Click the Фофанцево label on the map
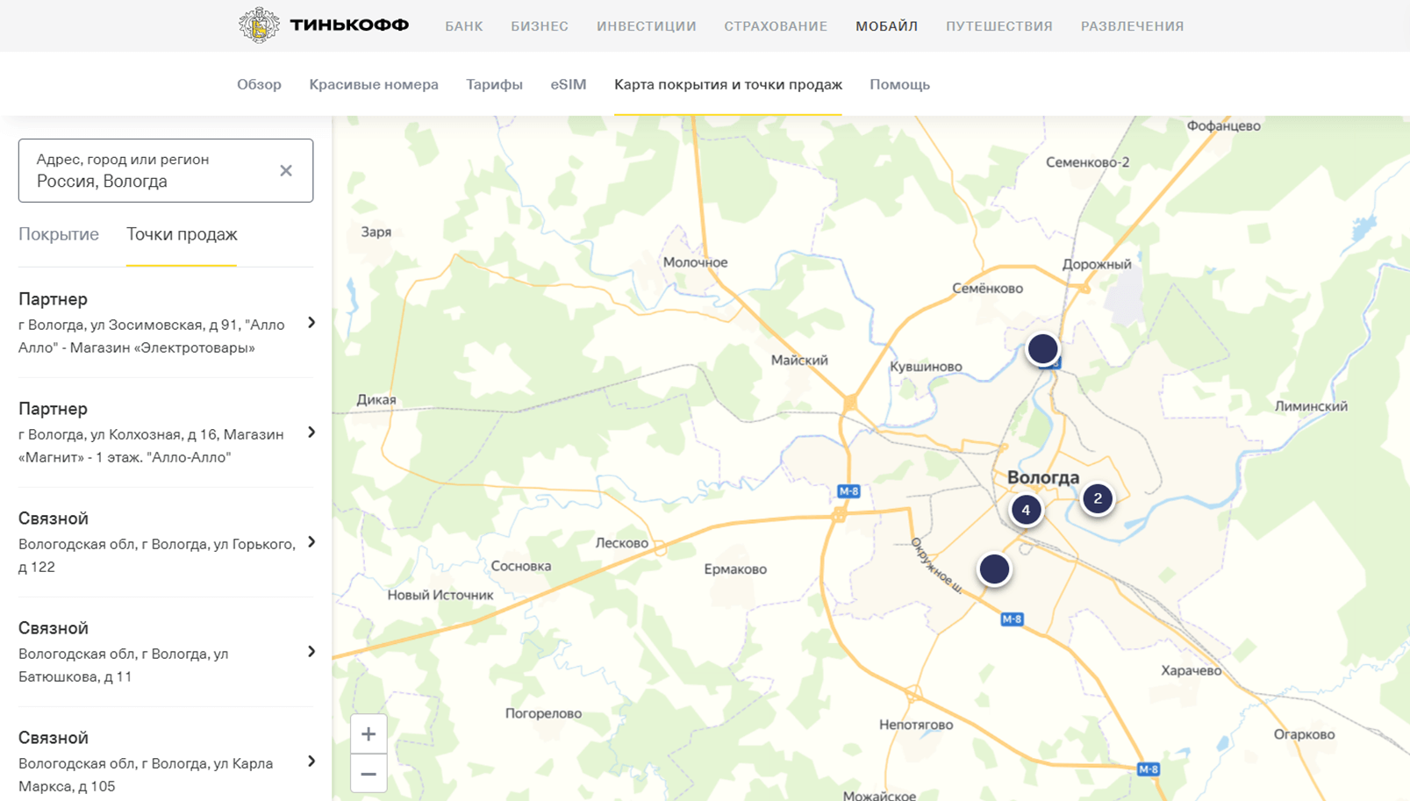Viewport: 1410px width, 801px height. (1223, 125)
